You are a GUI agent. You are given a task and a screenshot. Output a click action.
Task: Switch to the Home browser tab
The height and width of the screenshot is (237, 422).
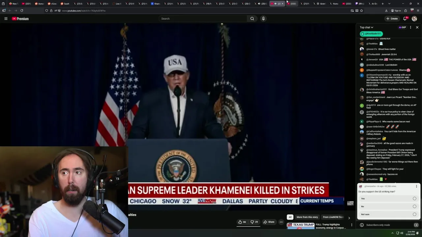pos(334,4)
